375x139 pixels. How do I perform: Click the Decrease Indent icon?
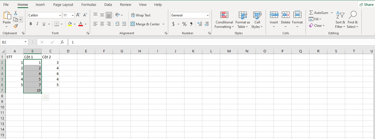pos(117,24)
